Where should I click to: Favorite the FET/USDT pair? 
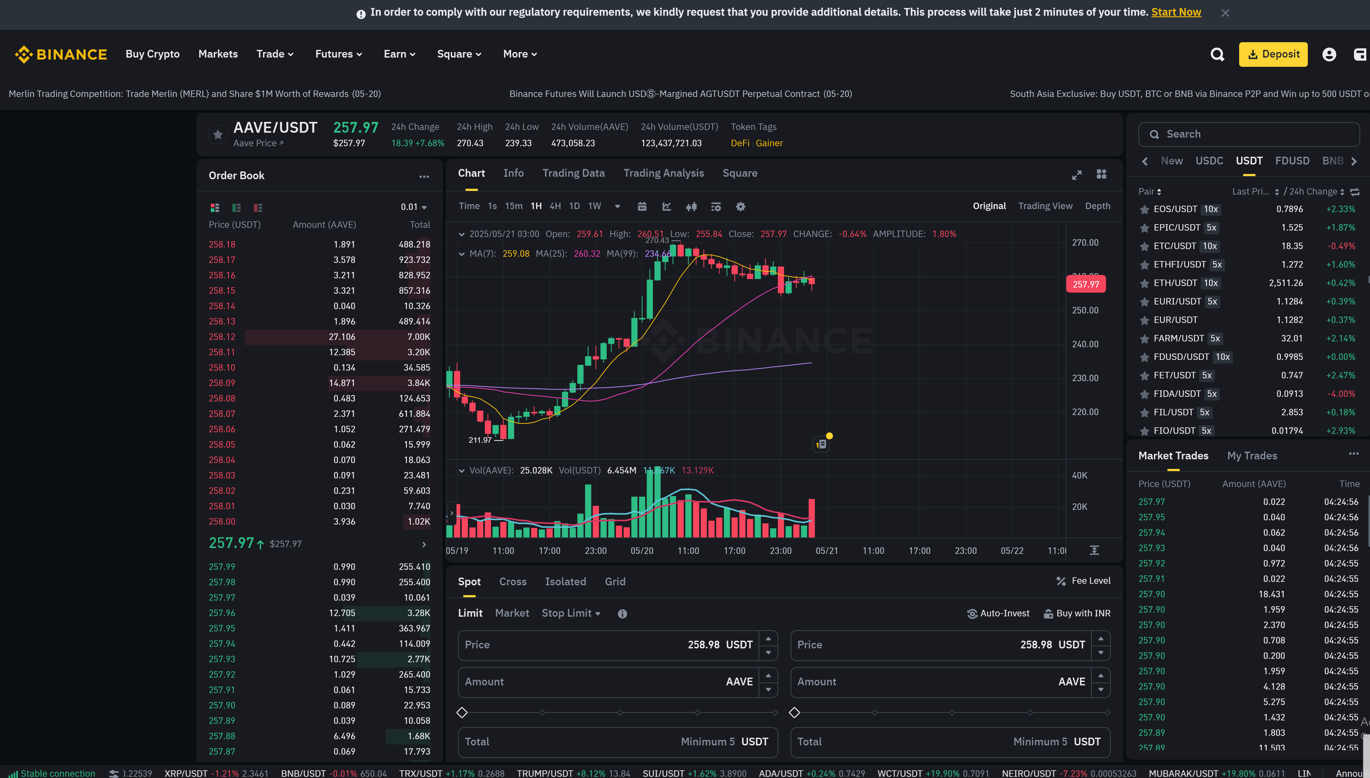[1145, 376]
